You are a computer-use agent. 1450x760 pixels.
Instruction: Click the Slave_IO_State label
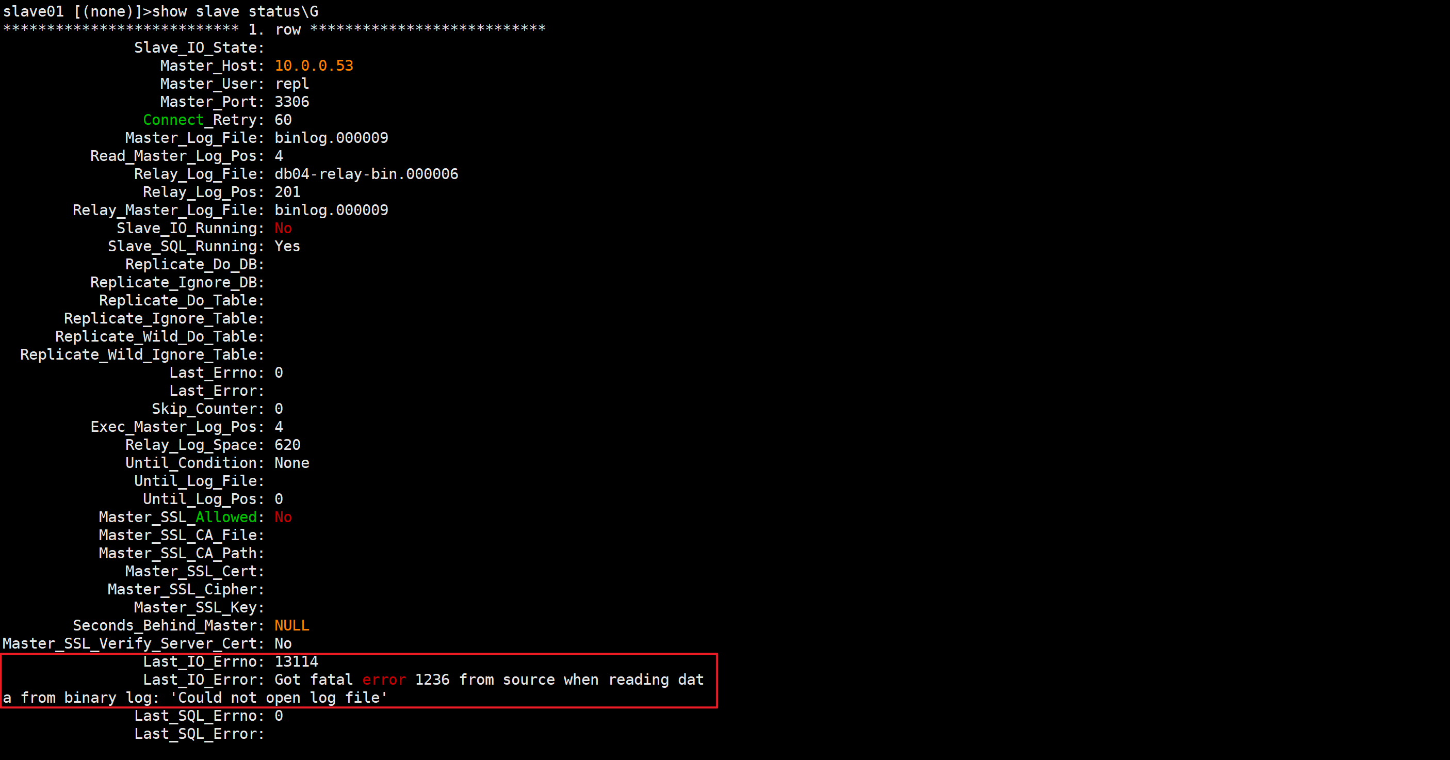[199, 48]
